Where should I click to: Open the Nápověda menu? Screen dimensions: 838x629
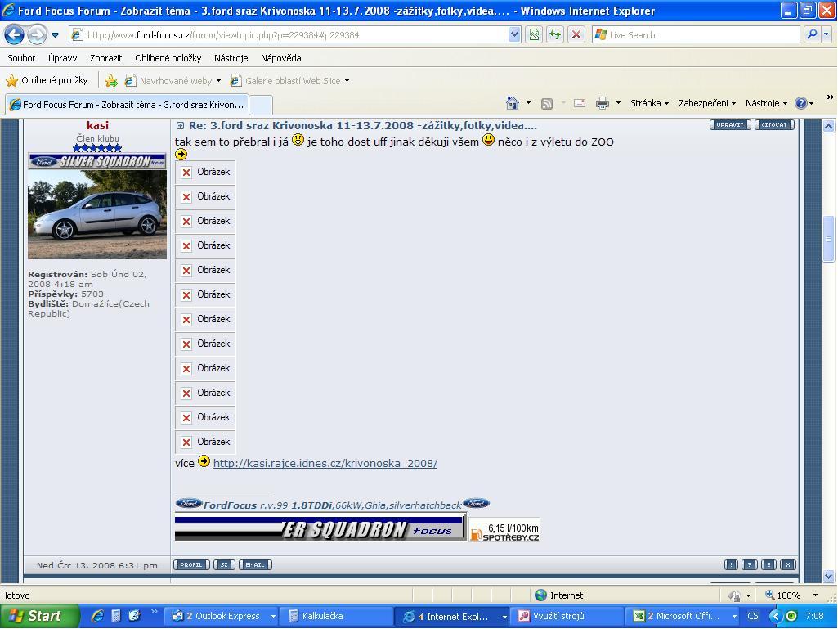280,58
